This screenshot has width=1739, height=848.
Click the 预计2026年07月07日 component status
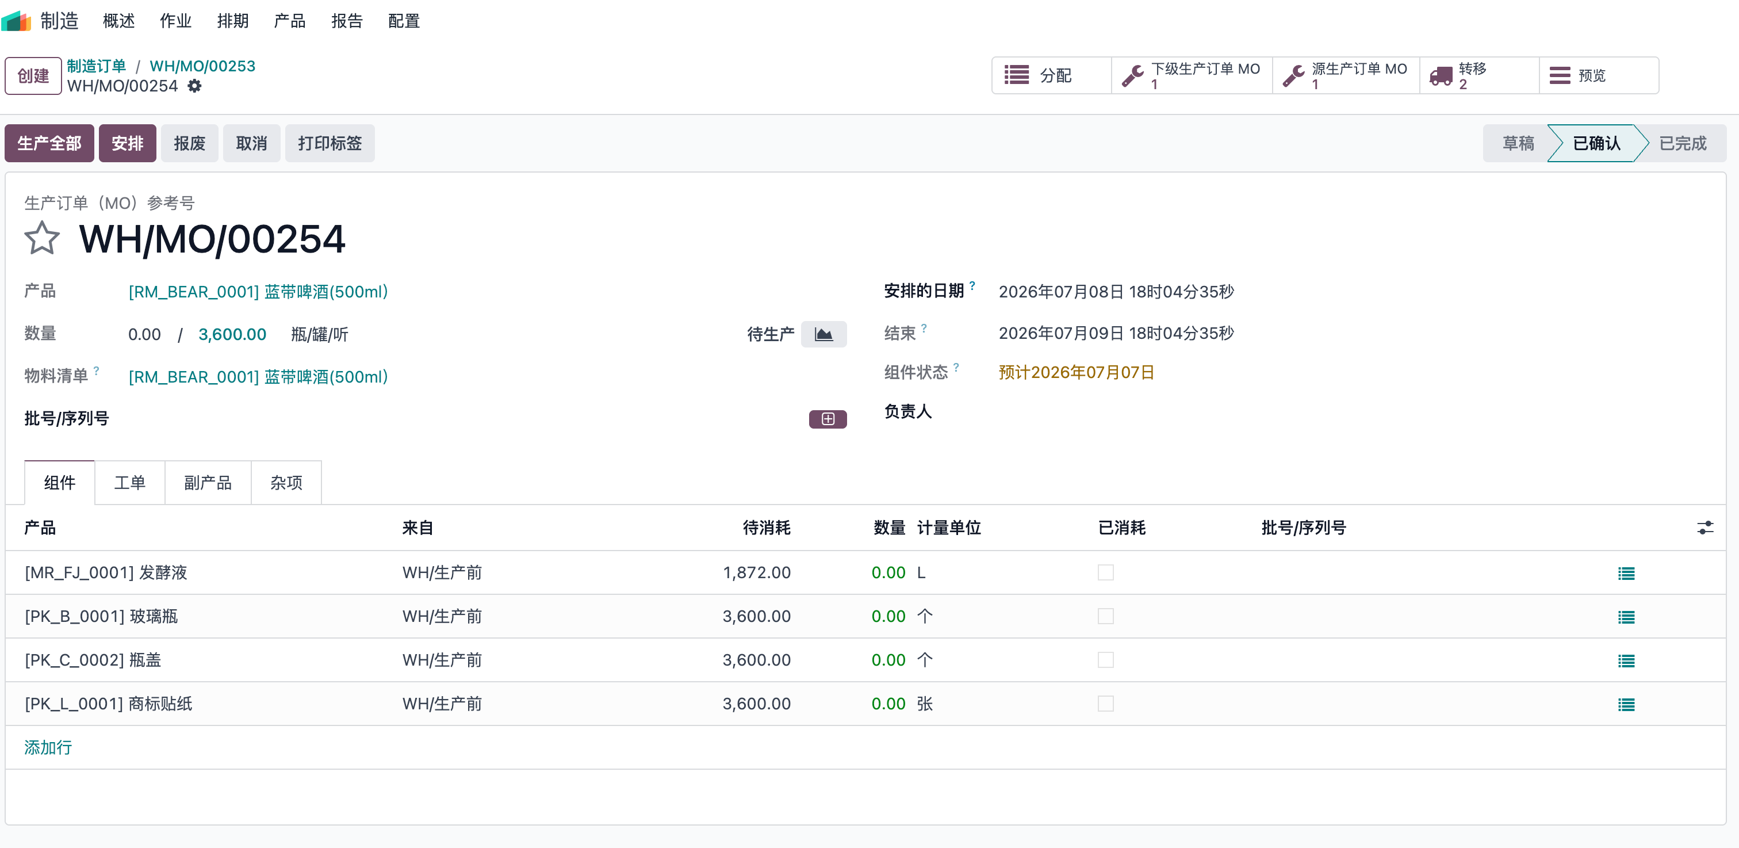(1077, 372)
